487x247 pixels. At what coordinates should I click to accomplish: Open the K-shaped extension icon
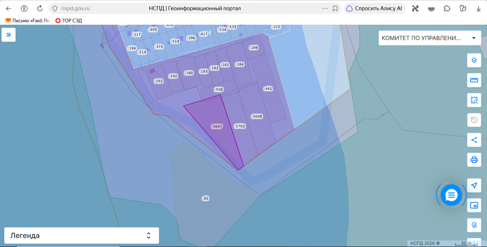415,9
